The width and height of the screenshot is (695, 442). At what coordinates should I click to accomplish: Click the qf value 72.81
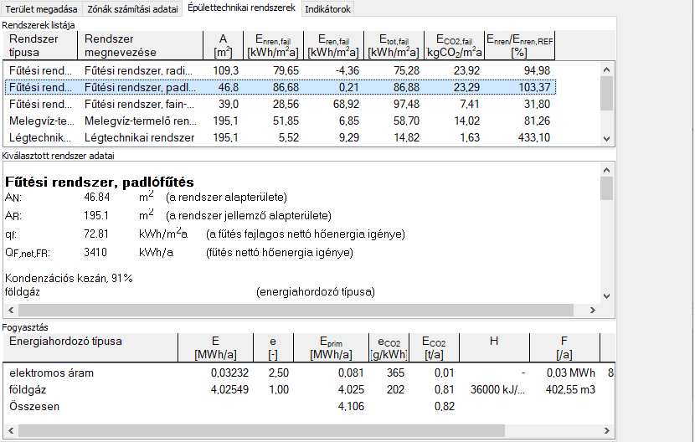(96, 234)
